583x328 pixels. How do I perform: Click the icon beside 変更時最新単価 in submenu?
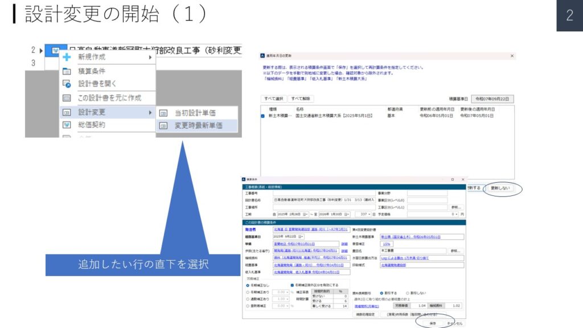[163, 125]
